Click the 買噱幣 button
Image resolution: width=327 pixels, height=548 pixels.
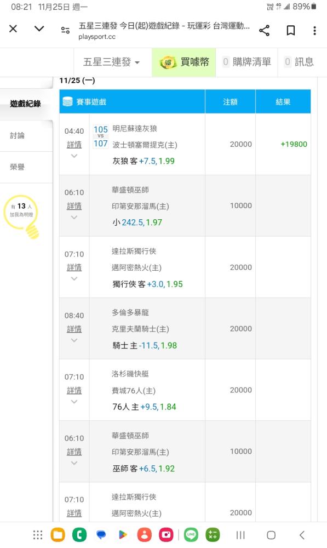tap(183, 62)
